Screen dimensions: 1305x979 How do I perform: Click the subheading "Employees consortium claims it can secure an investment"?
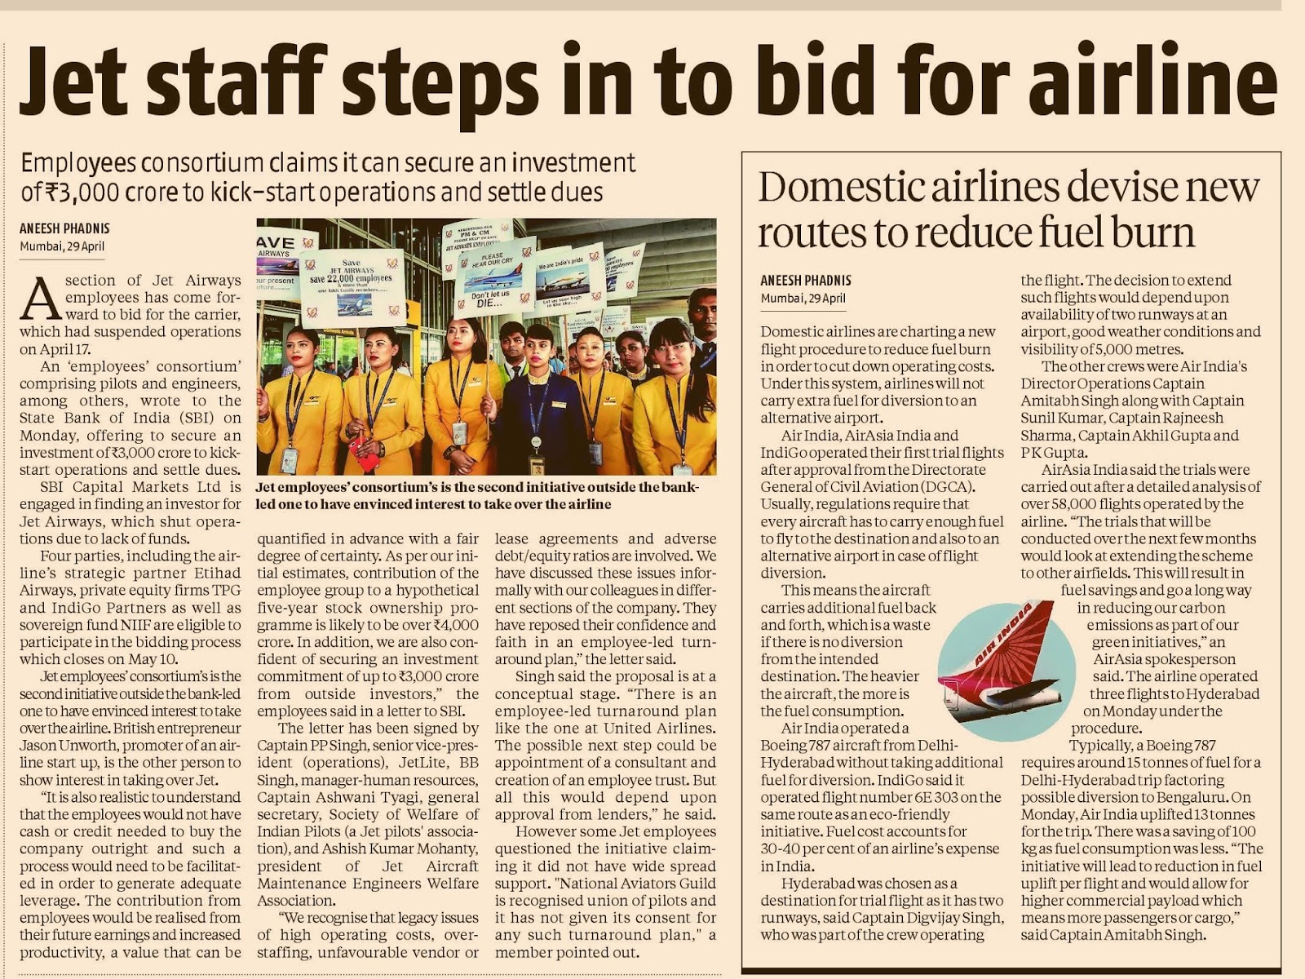328,163
